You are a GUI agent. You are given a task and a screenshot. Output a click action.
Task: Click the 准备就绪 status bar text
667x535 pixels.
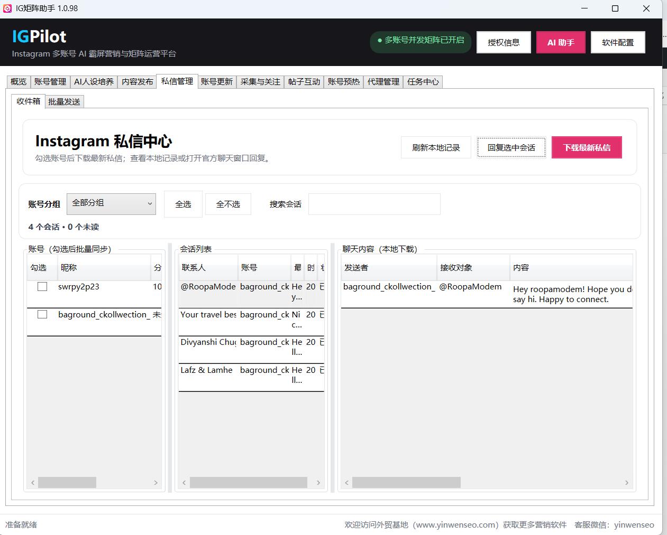(x=21, y=524)
